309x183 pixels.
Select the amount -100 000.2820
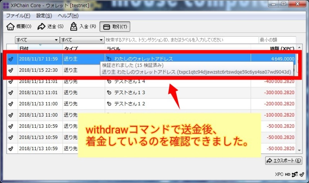pos(279,115)
